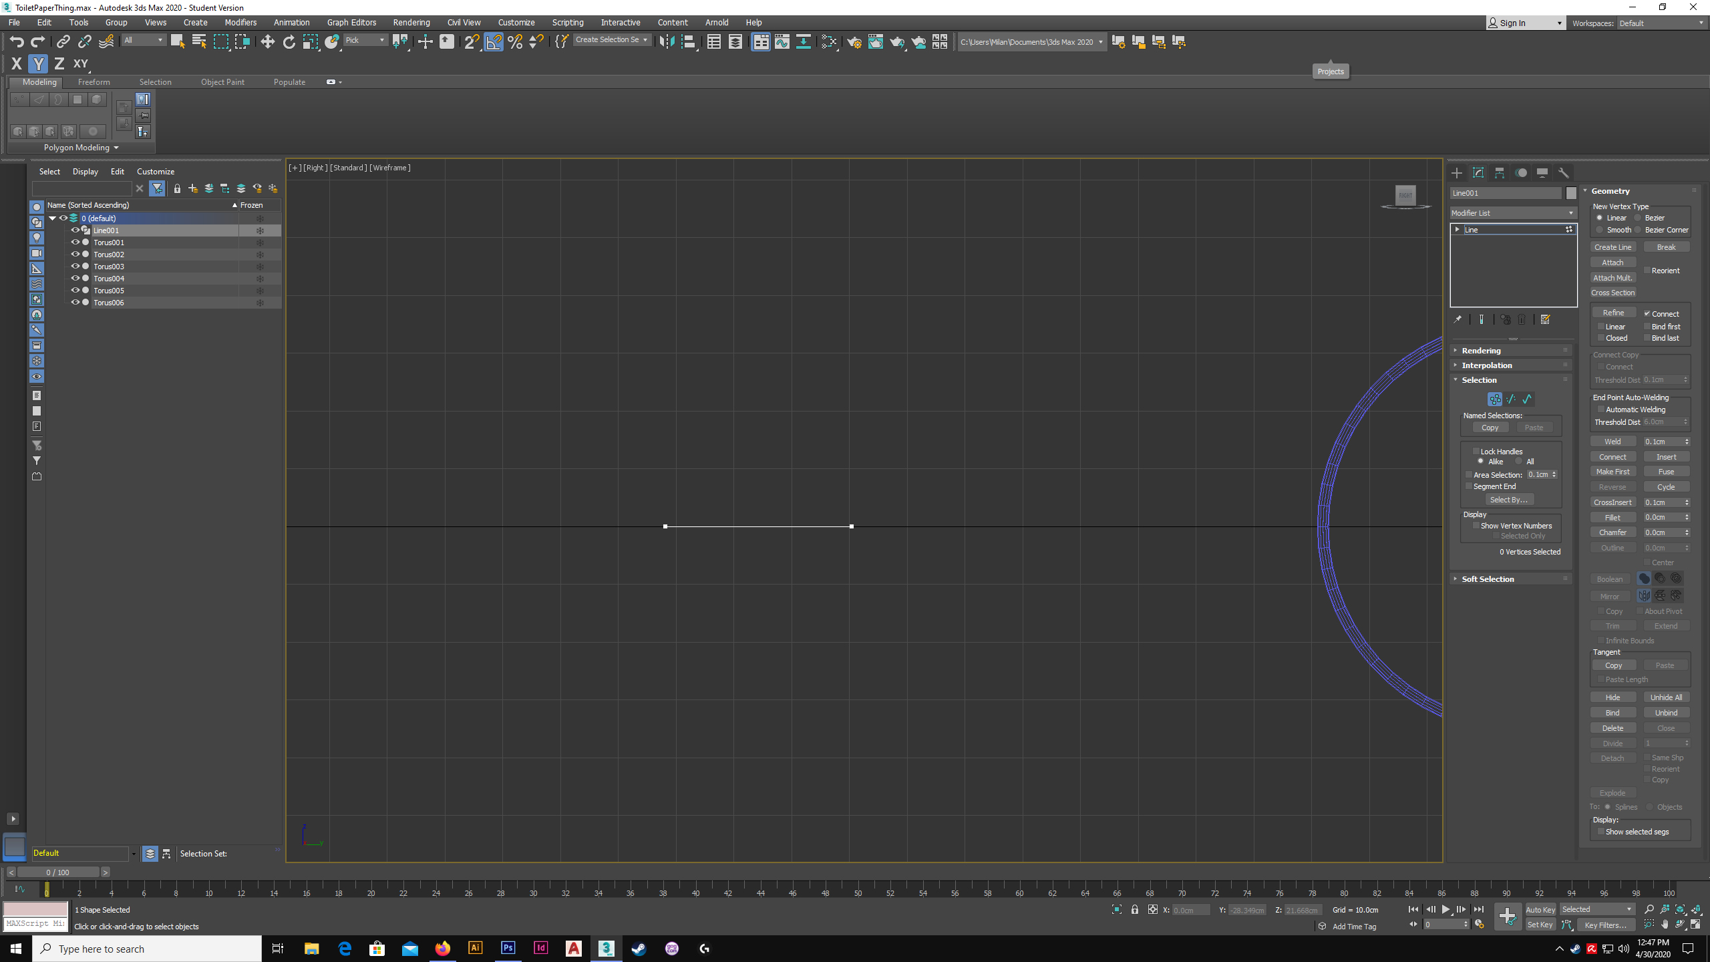The width and height of the screenshot is (1710, 962).
Task: Open the Rendering menu
Action: (x=411, y=22)
